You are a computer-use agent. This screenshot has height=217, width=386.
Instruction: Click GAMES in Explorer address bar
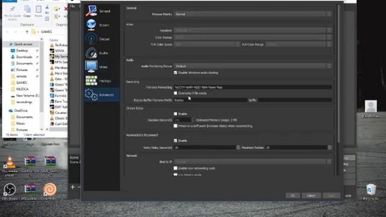pos(46,32)
